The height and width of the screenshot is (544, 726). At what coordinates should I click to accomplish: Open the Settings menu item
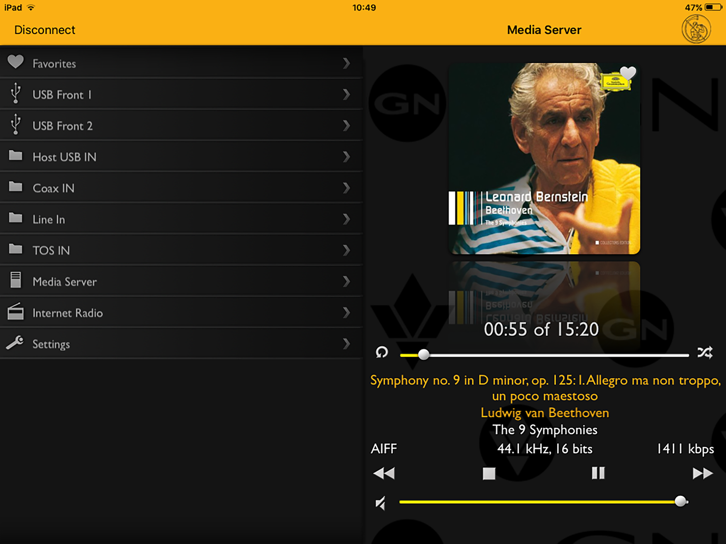pos(181,343)
